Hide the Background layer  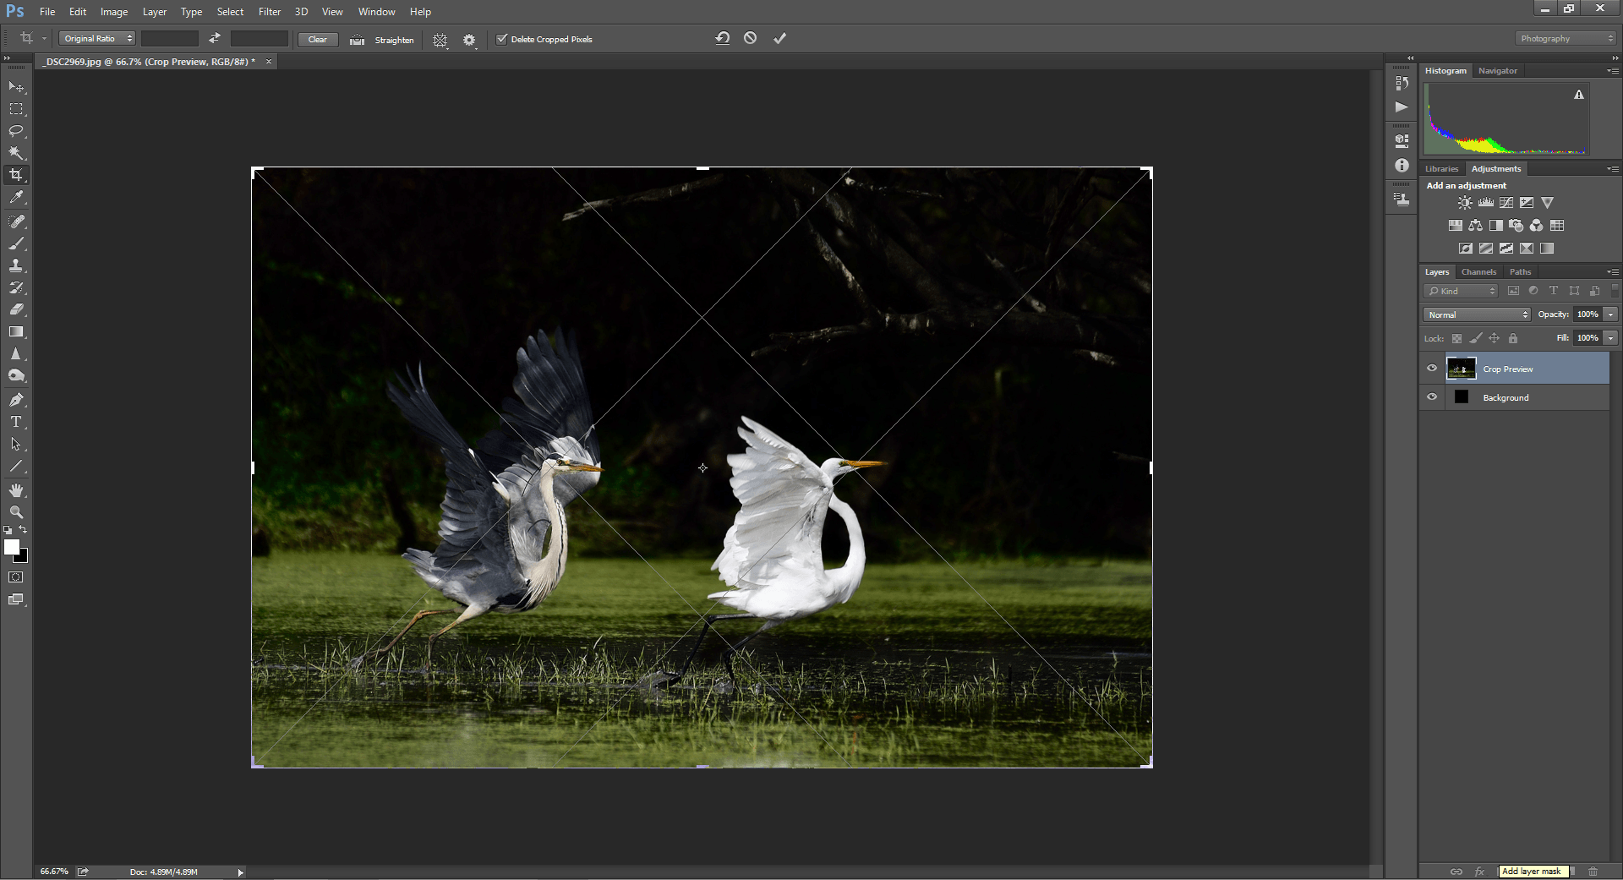click(x=1432, y=397)
